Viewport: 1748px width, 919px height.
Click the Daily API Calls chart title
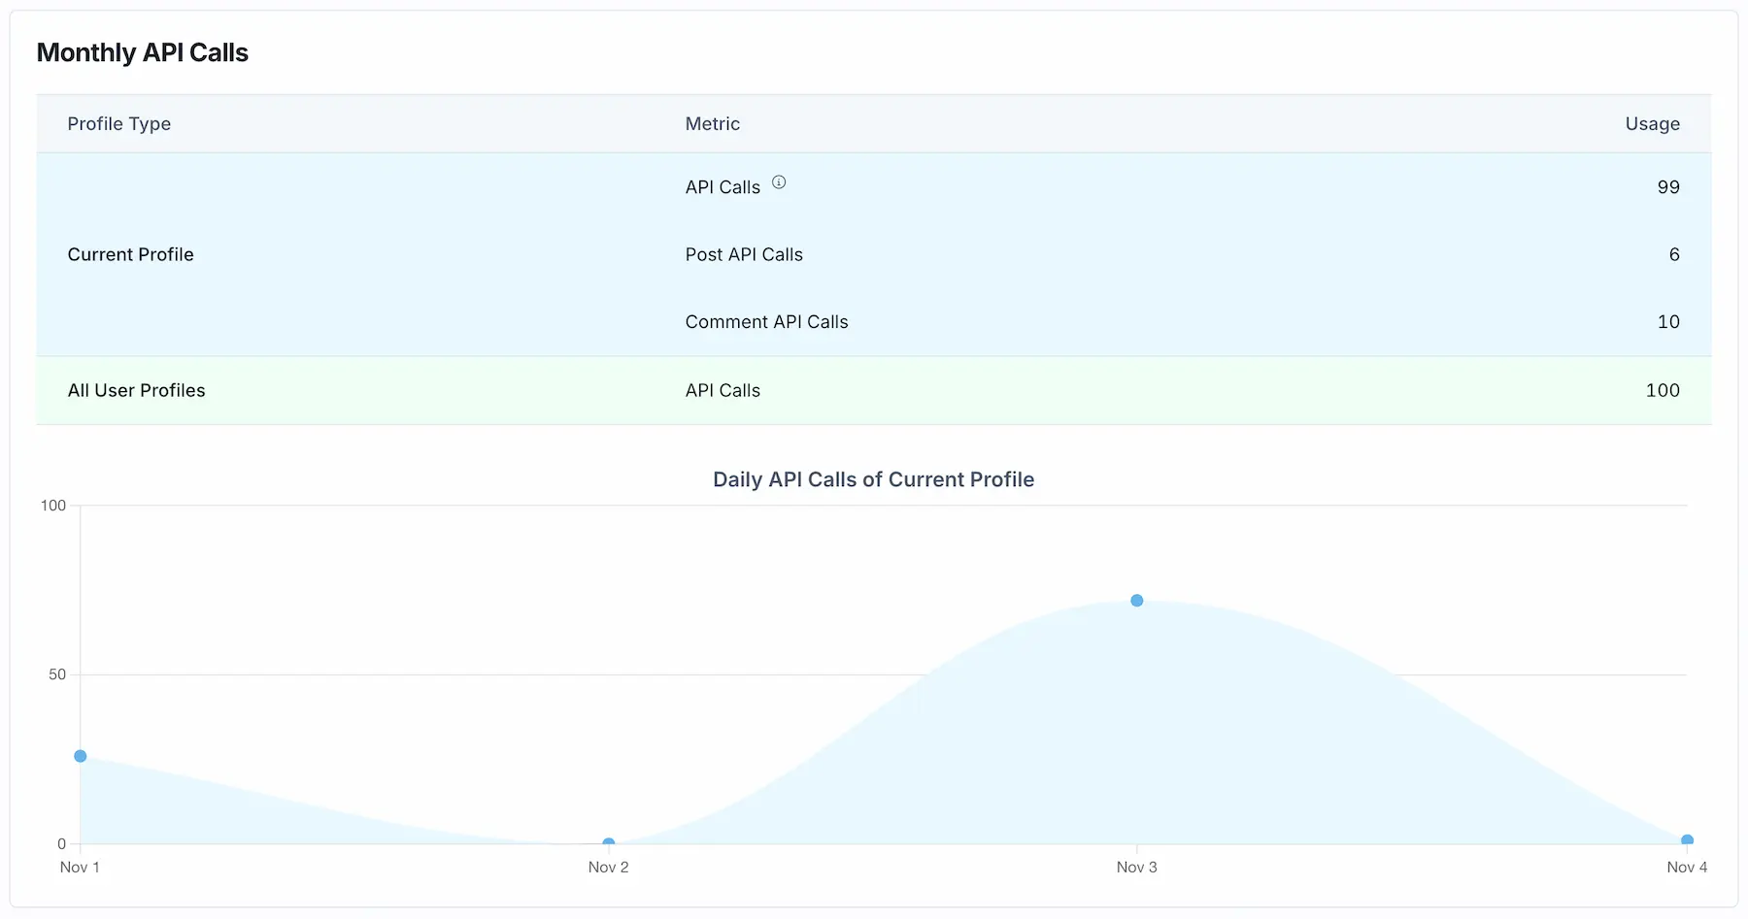click(x=873, y=479)
